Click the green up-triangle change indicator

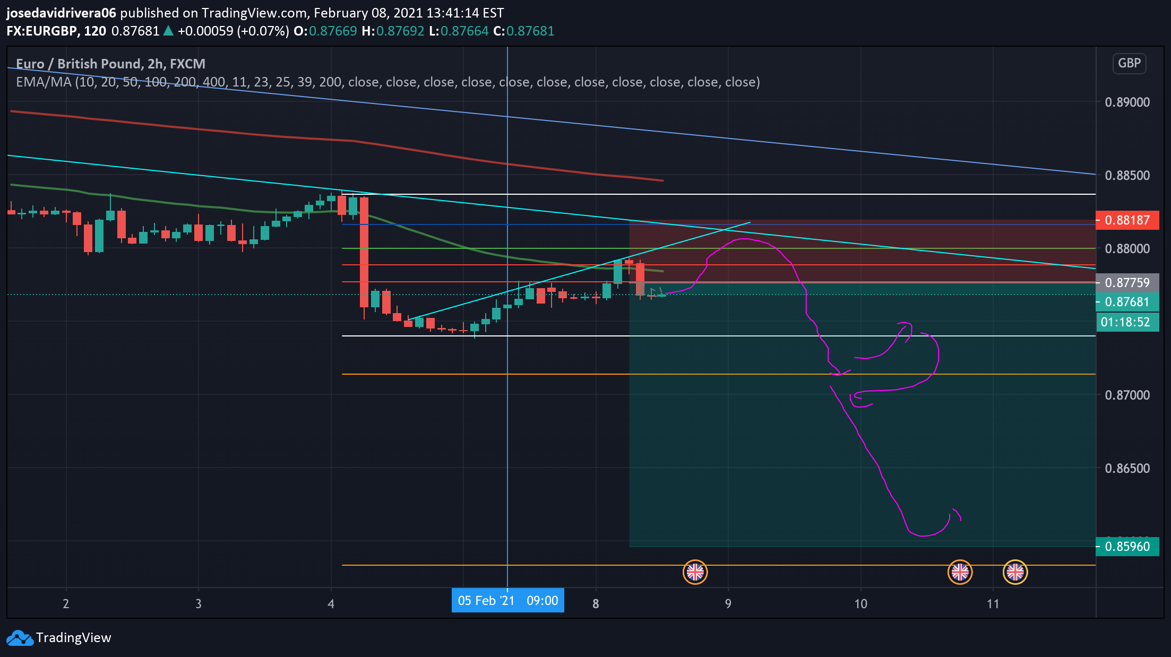pos(168,31)
